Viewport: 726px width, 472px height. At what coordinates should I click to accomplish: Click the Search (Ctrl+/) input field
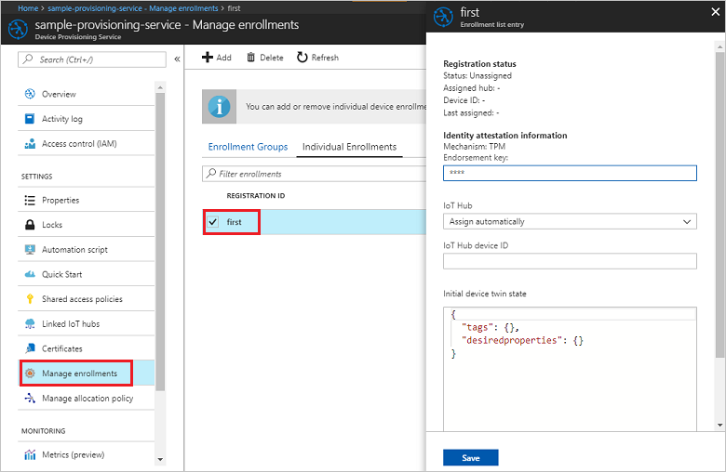pyautogui.click(x=91, y=59)
